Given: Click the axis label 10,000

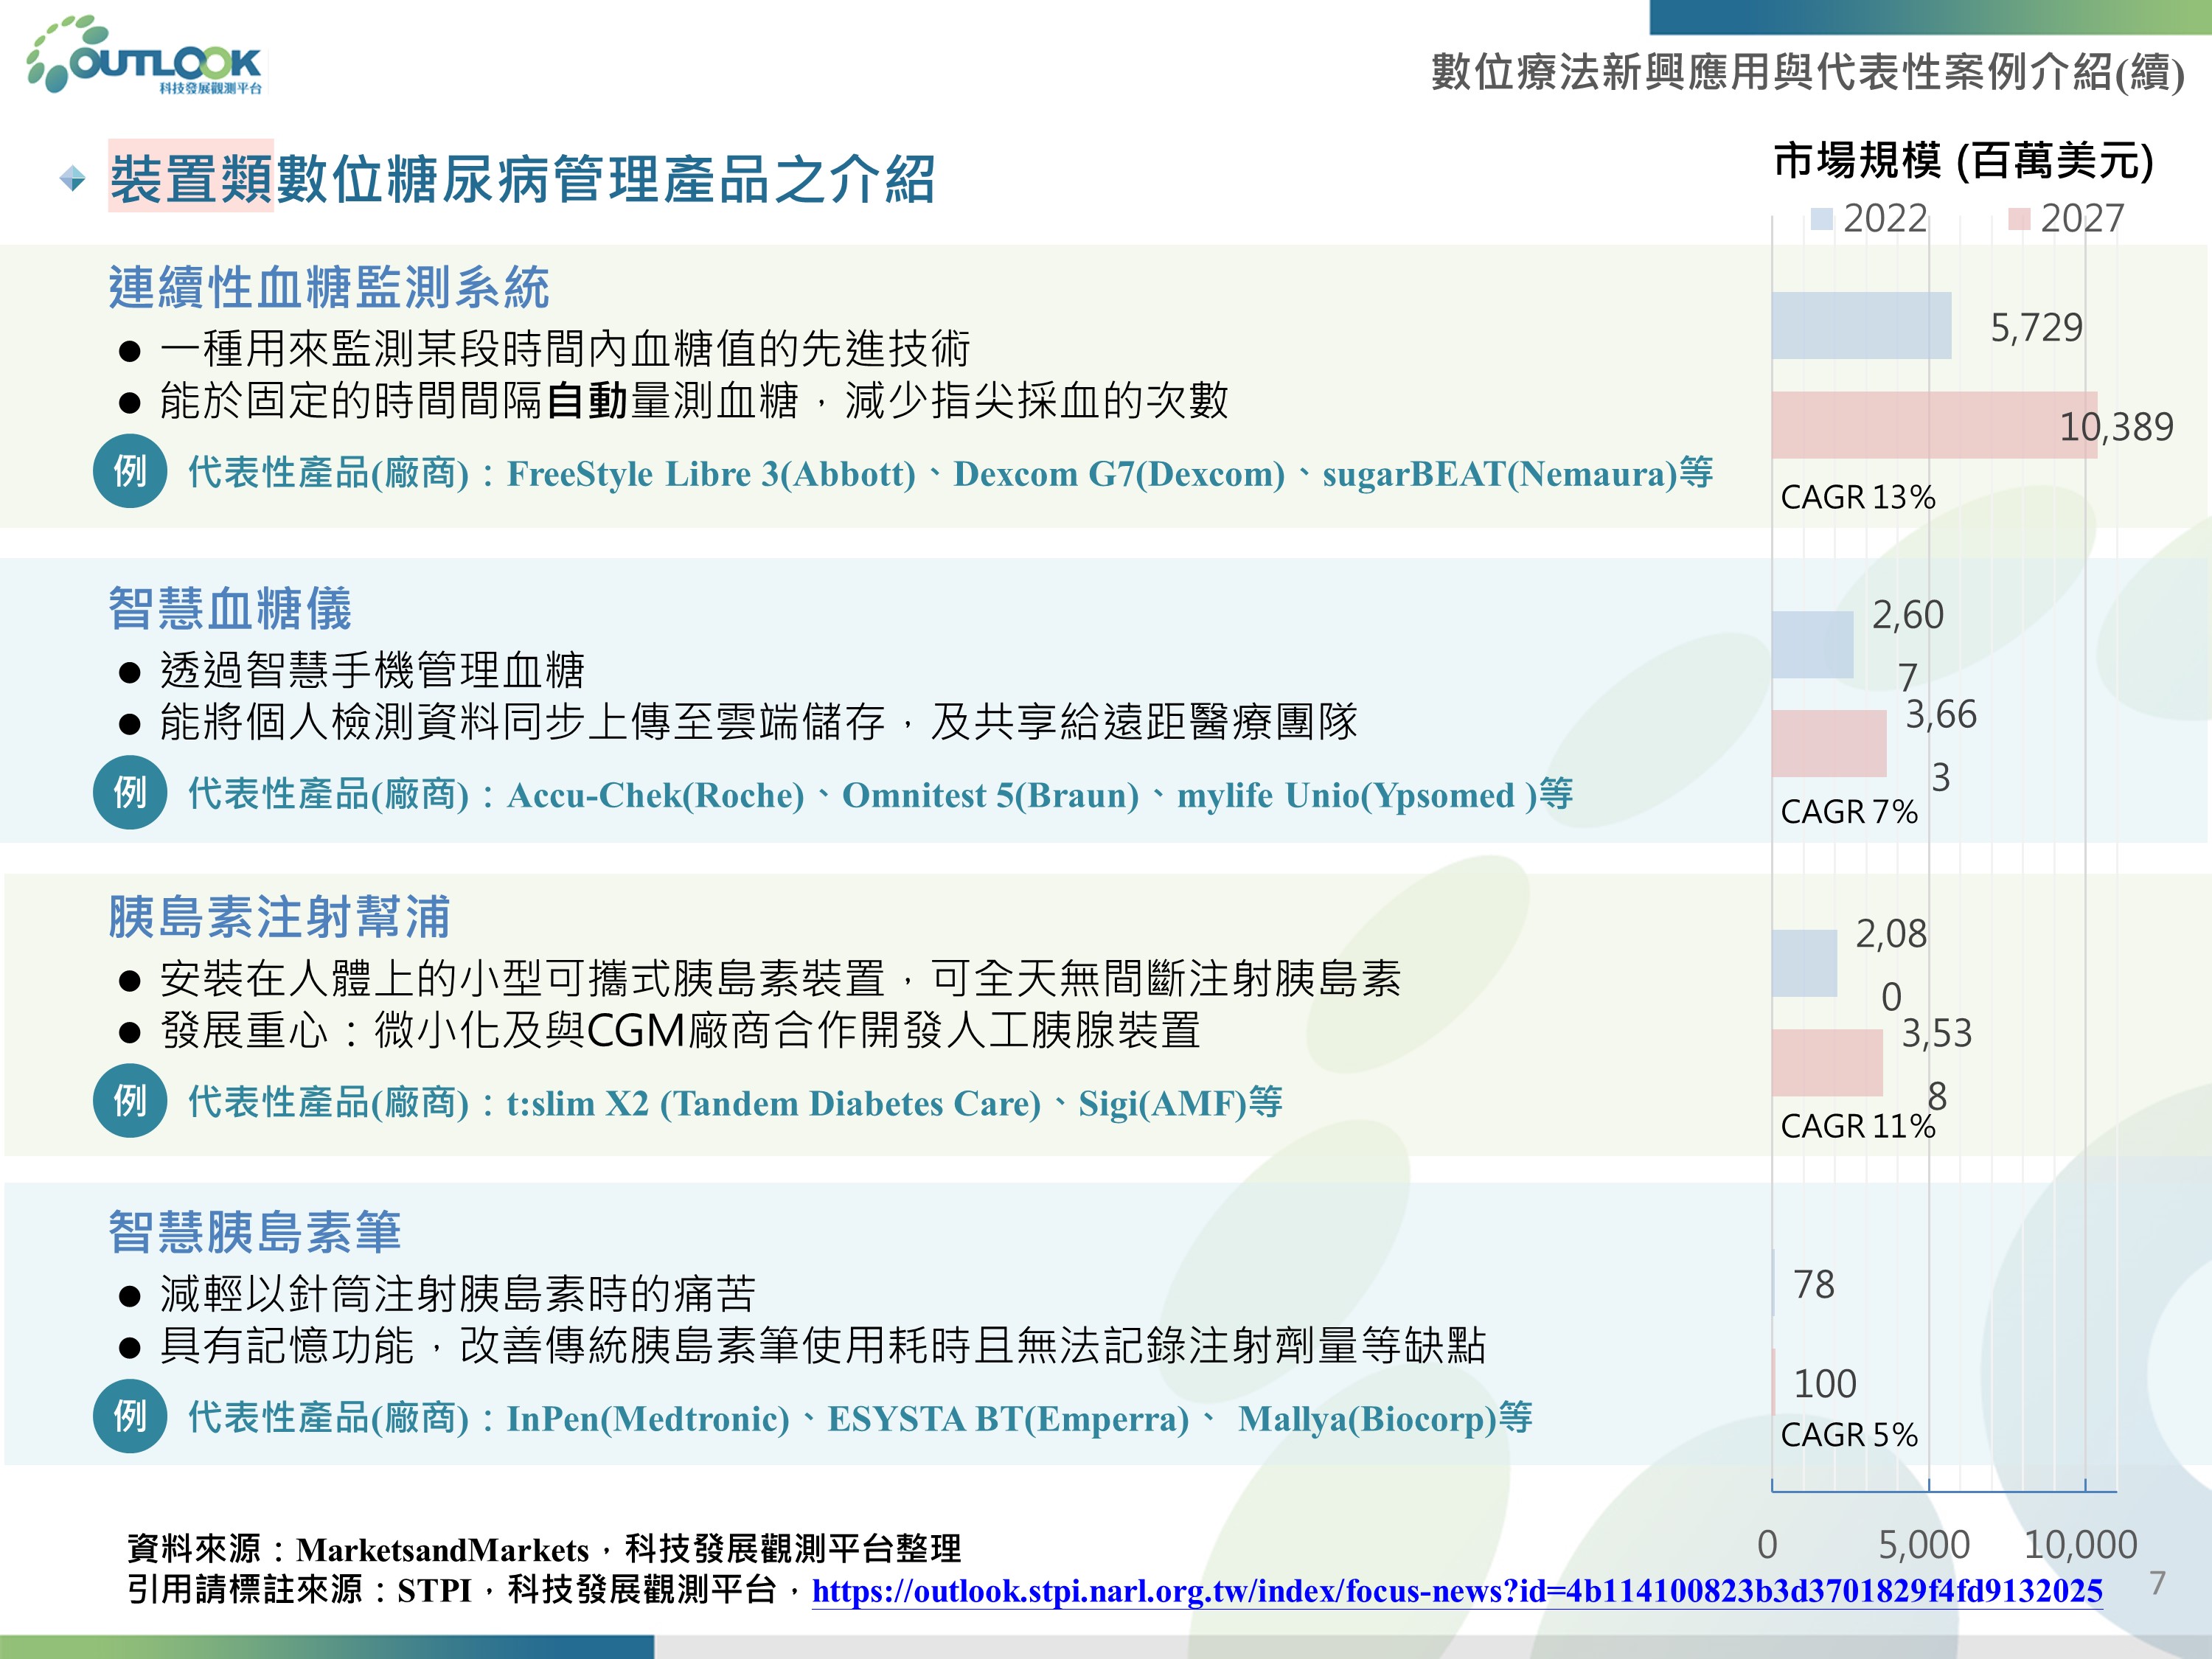Looking at the screenshot, I should point(2081,1545).
